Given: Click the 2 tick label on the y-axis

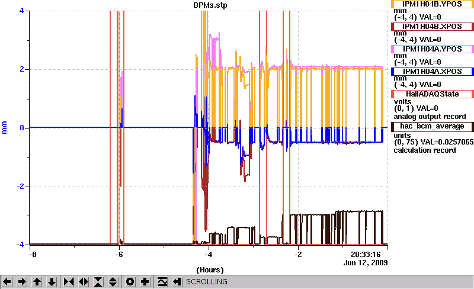Looking at the screenshot, I should 21,69.
